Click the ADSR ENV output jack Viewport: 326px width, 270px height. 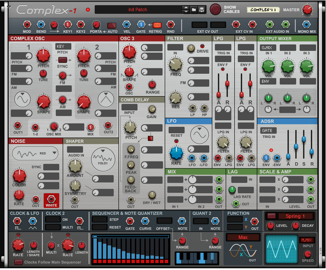click(266, 158)
